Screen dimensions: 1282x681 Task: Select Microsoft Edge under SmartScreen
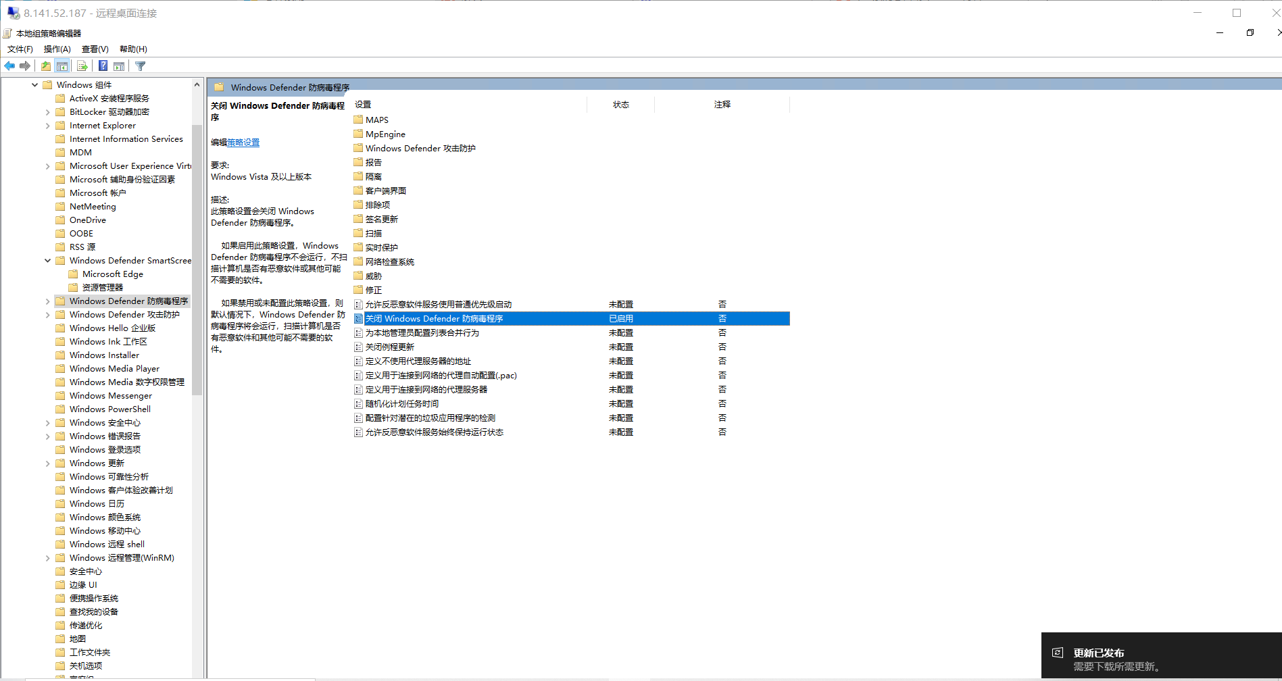coord(112,274)
